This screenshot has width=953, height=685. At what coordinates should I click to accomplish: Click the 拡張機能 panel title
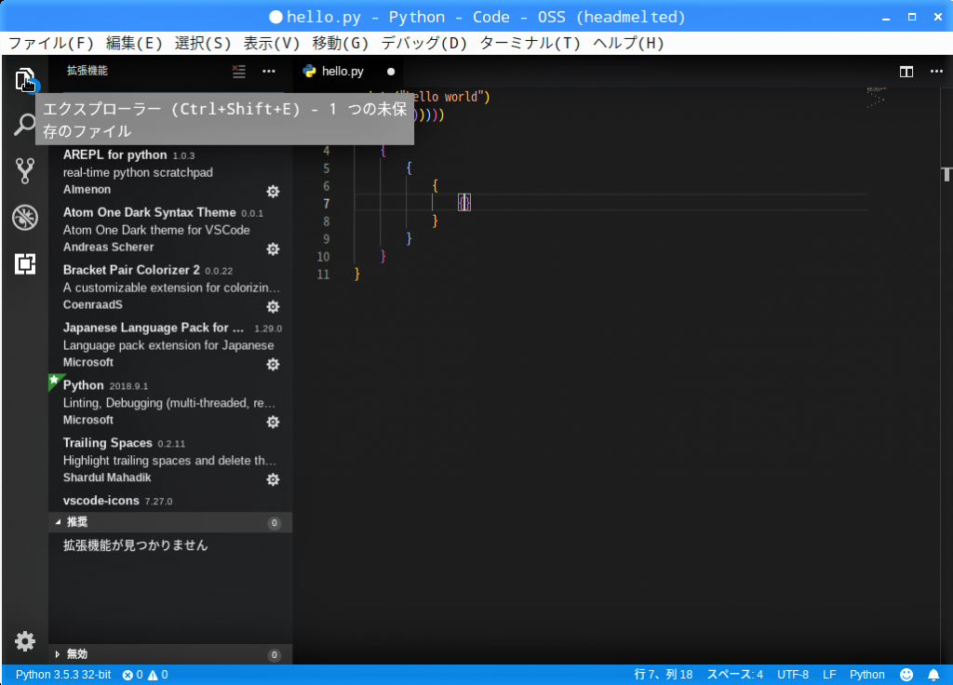pos(87,71)
